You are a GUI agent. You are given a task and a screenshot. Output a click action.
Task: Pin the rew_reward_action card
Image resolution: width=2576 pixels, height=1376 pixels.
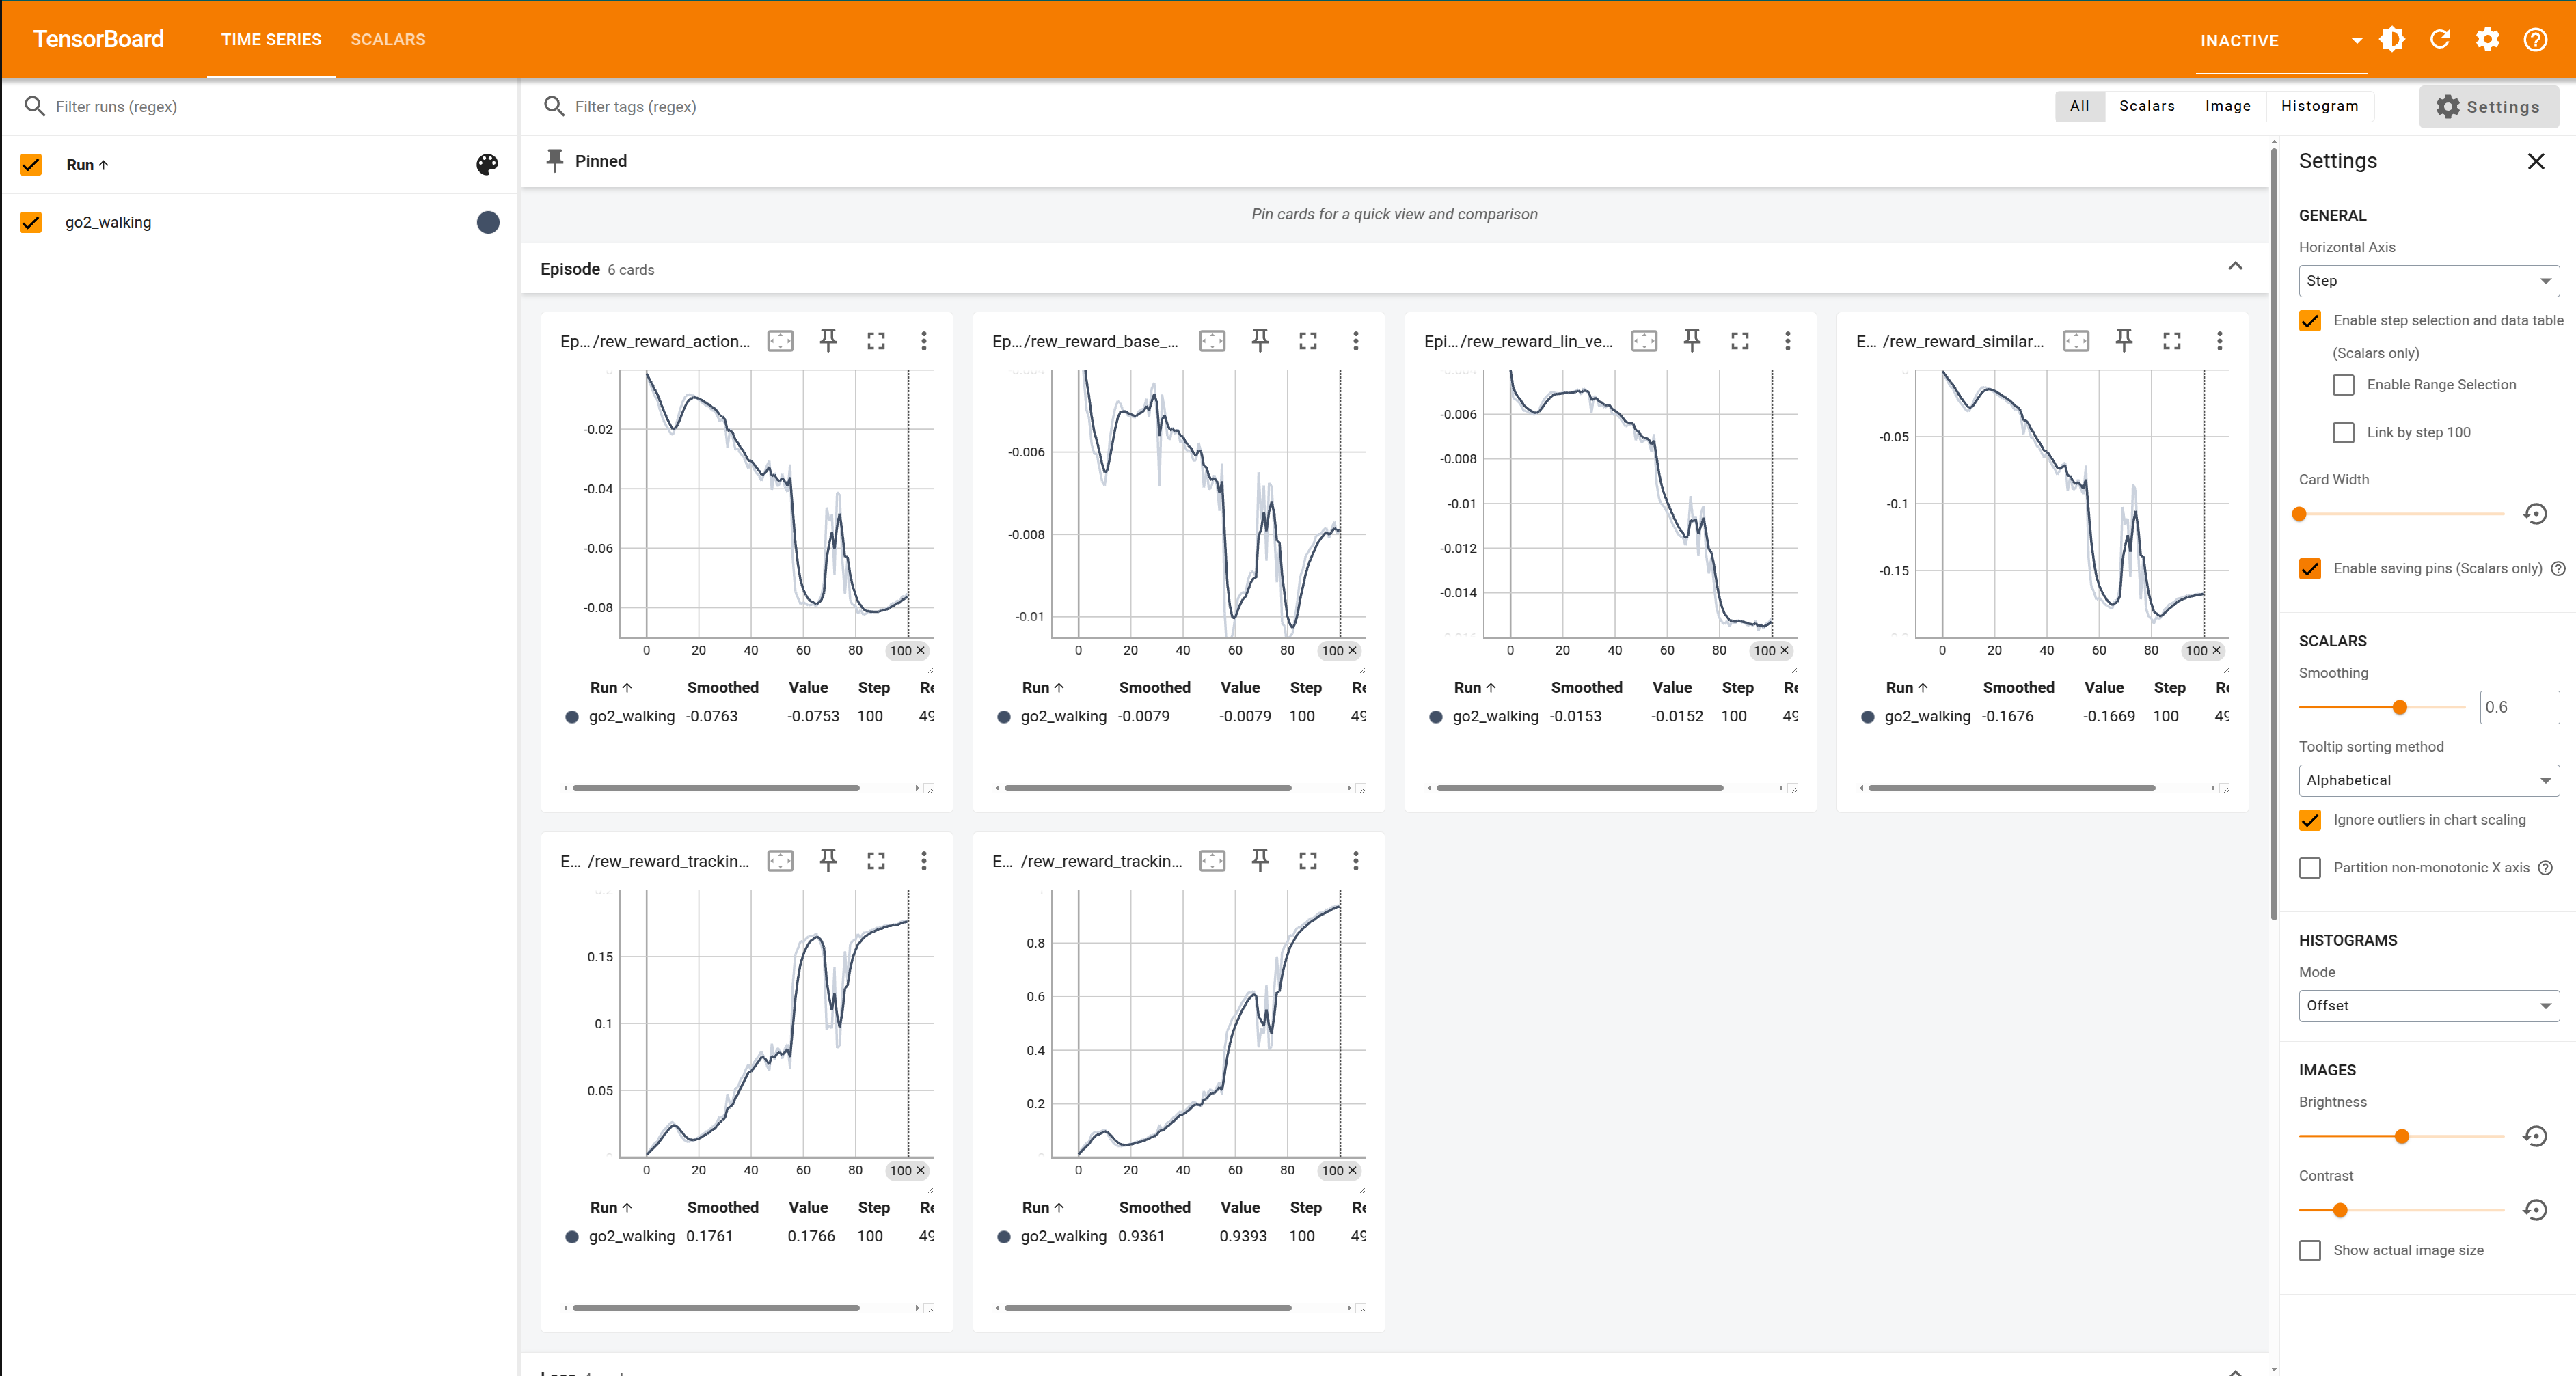828,341
